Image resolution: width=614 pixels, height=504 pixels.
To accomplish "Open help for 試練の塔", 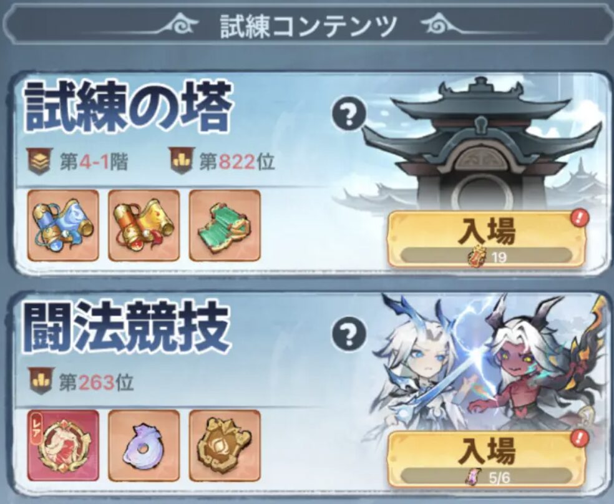I will (x=349, y=114).
